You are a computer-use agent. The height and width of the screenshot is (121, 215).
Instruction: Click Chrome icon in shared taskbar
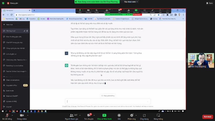(x=13, y=111)
